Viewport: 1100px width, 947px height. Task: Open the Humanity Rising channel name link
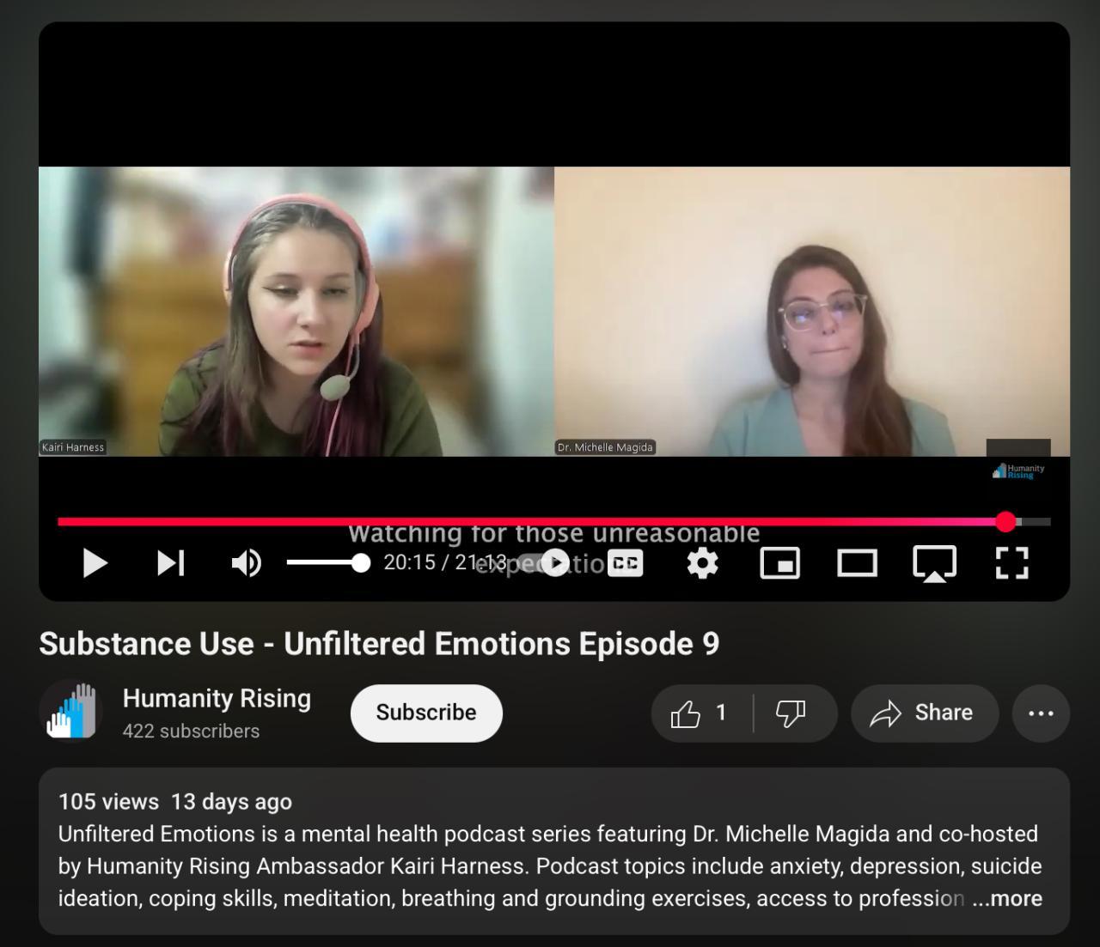(x=217, y=699)
